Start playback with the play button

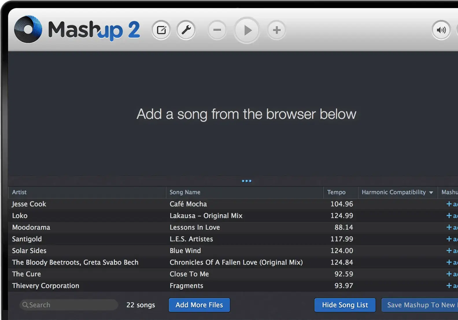(247, 30)
